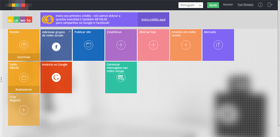Click the wallet icon in Saldo tile

(24, 77)
